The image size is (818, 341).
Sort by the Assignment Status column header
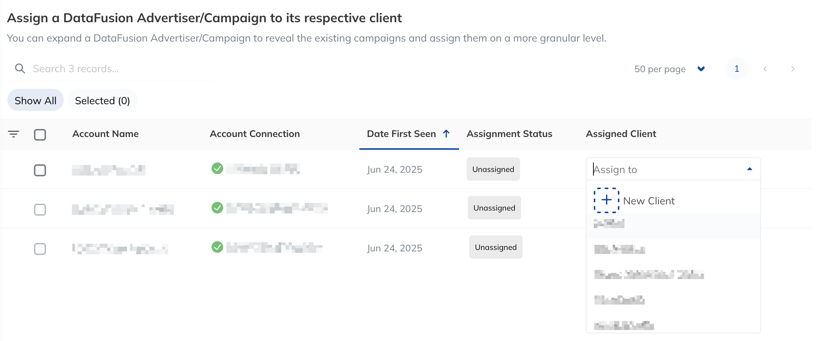pos(509,134)
